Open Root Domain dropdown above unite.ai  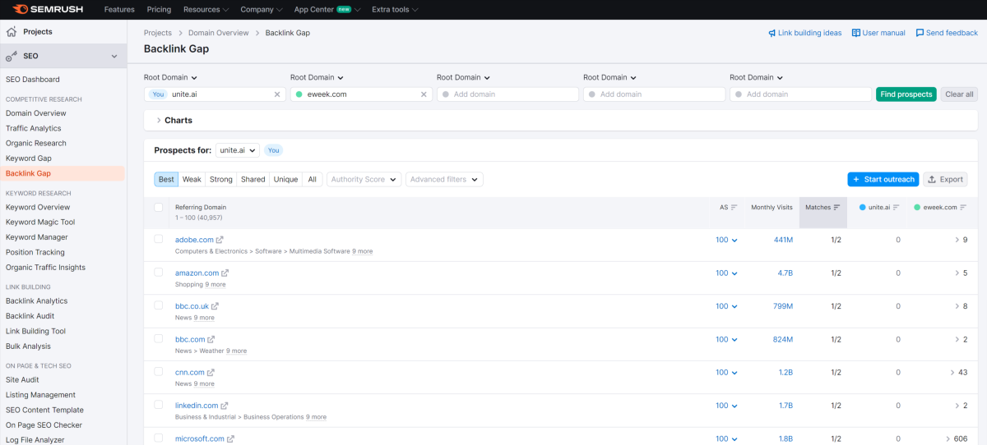click(x=171, y=77)
